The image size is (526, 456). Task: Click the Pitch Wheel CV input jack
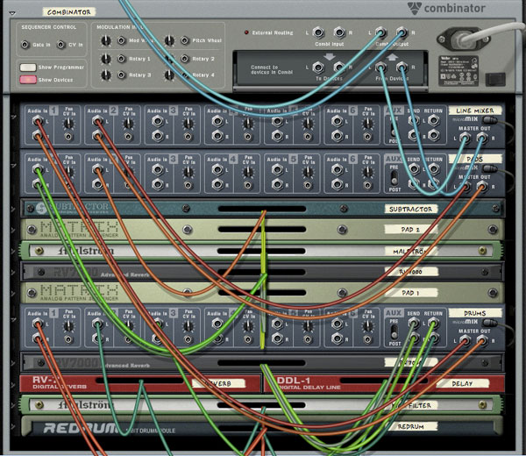(x=184, y=40)
